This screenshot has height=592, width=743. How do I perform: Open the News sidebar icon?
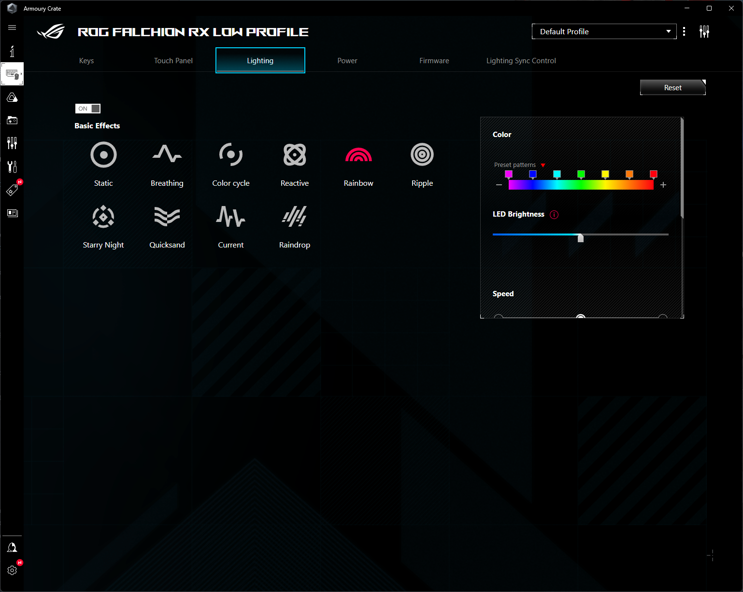pyautogui.click(x=12, y=213)
